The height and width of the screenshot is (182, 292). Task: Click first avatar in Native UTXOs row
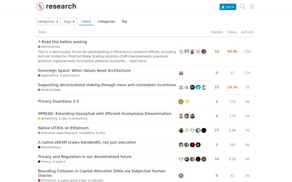coord(181,130)
